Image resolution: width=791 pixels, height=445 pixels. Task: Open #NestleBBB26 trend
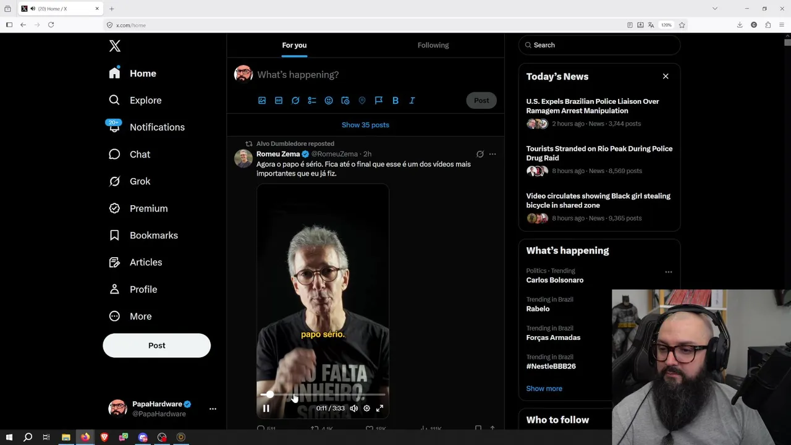(x=551, y=367)
